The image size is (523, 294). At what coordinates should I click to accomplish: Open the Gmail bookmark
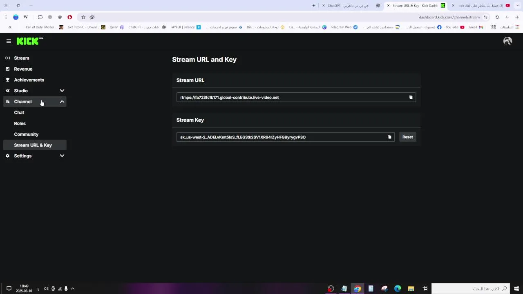coord(476,27)
